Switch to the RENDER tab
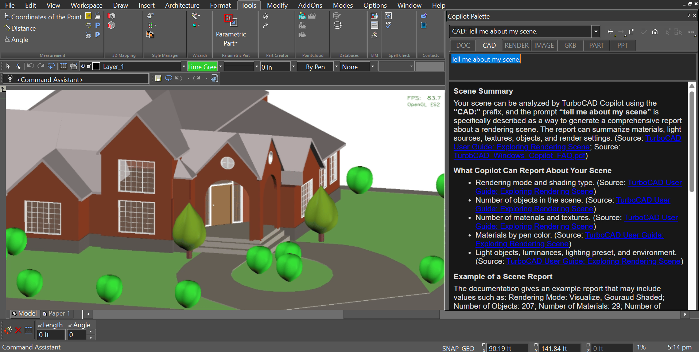699x352 pixels. [516, 45]
